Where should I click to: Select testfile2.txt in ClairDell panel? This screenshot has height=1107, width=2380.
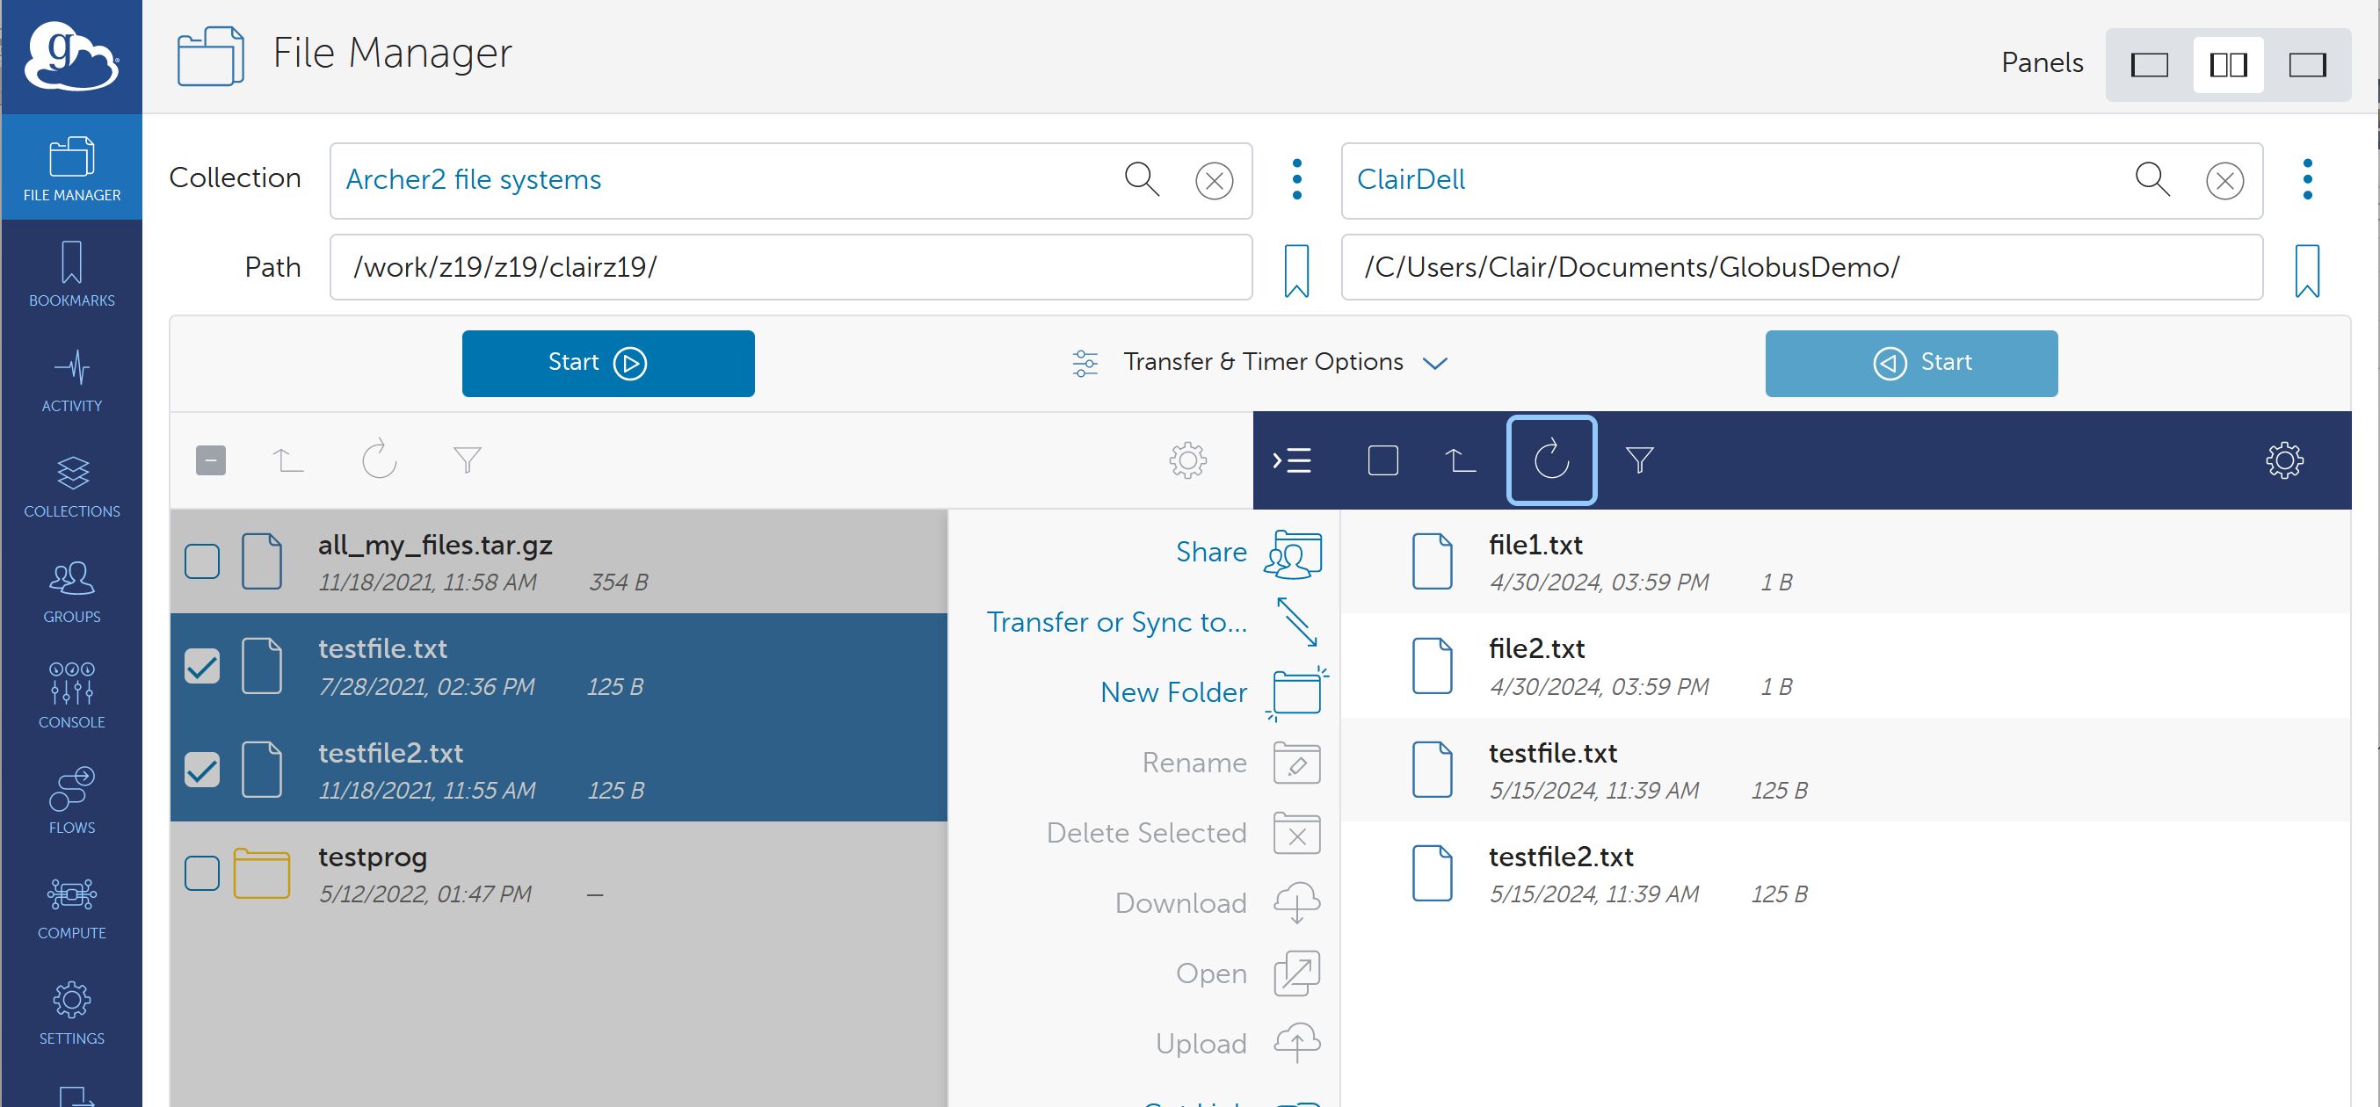pyautogui.click(x=1845, y=873)
